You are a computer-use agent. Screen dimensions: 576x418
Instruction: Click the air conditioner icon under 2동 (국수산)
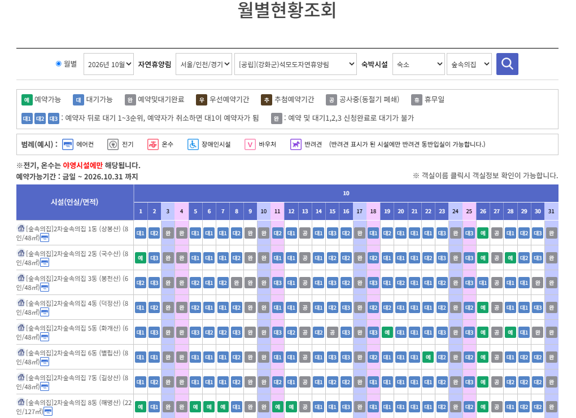pos(45,263)
